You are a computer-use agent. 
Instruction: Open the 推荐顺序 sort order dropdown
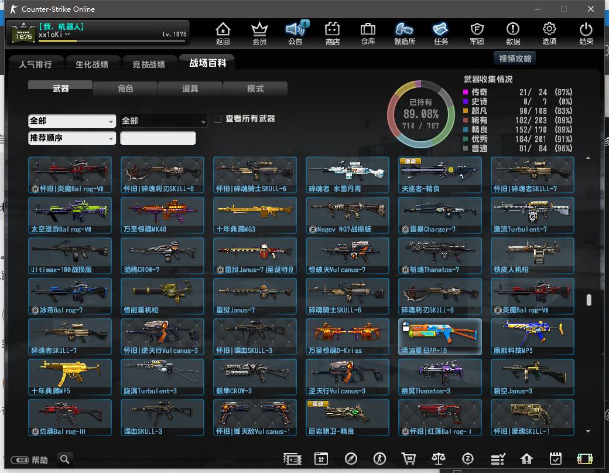coord(72,138)
